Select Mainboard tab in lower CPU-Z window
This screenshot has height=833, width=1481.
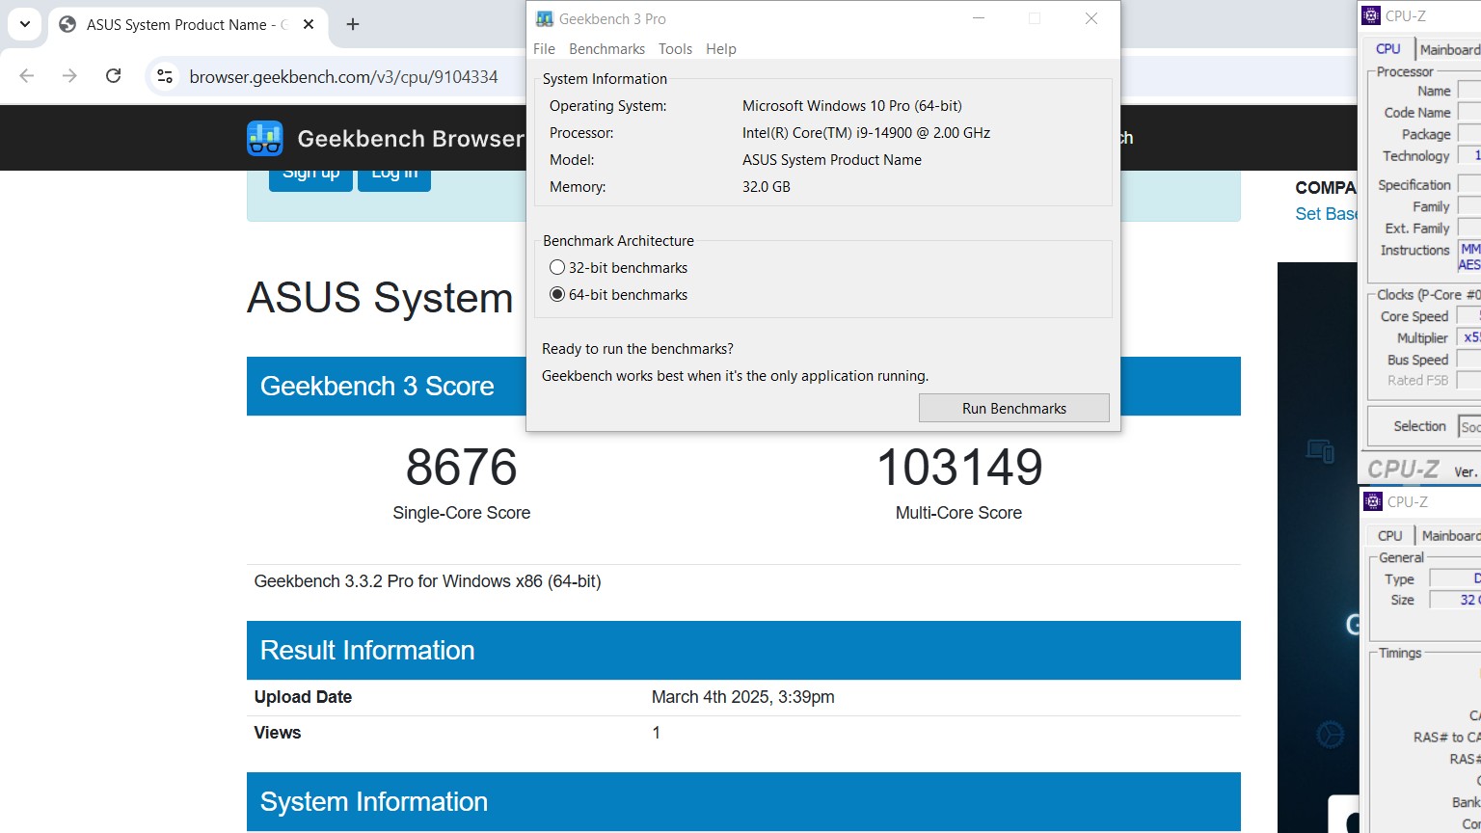[x=1450, y=535]
